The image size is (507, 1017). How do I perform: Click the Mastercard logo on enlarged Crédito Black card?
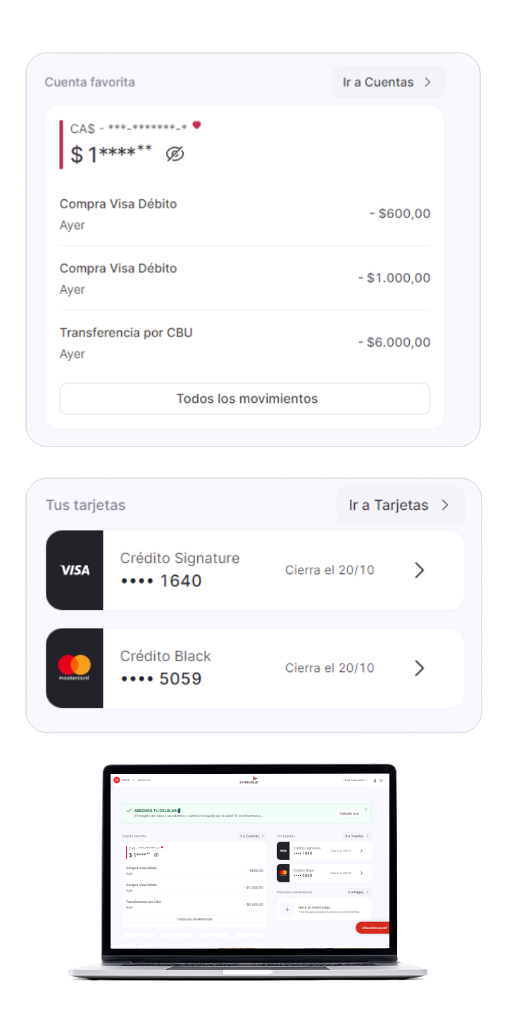(75, 668)
